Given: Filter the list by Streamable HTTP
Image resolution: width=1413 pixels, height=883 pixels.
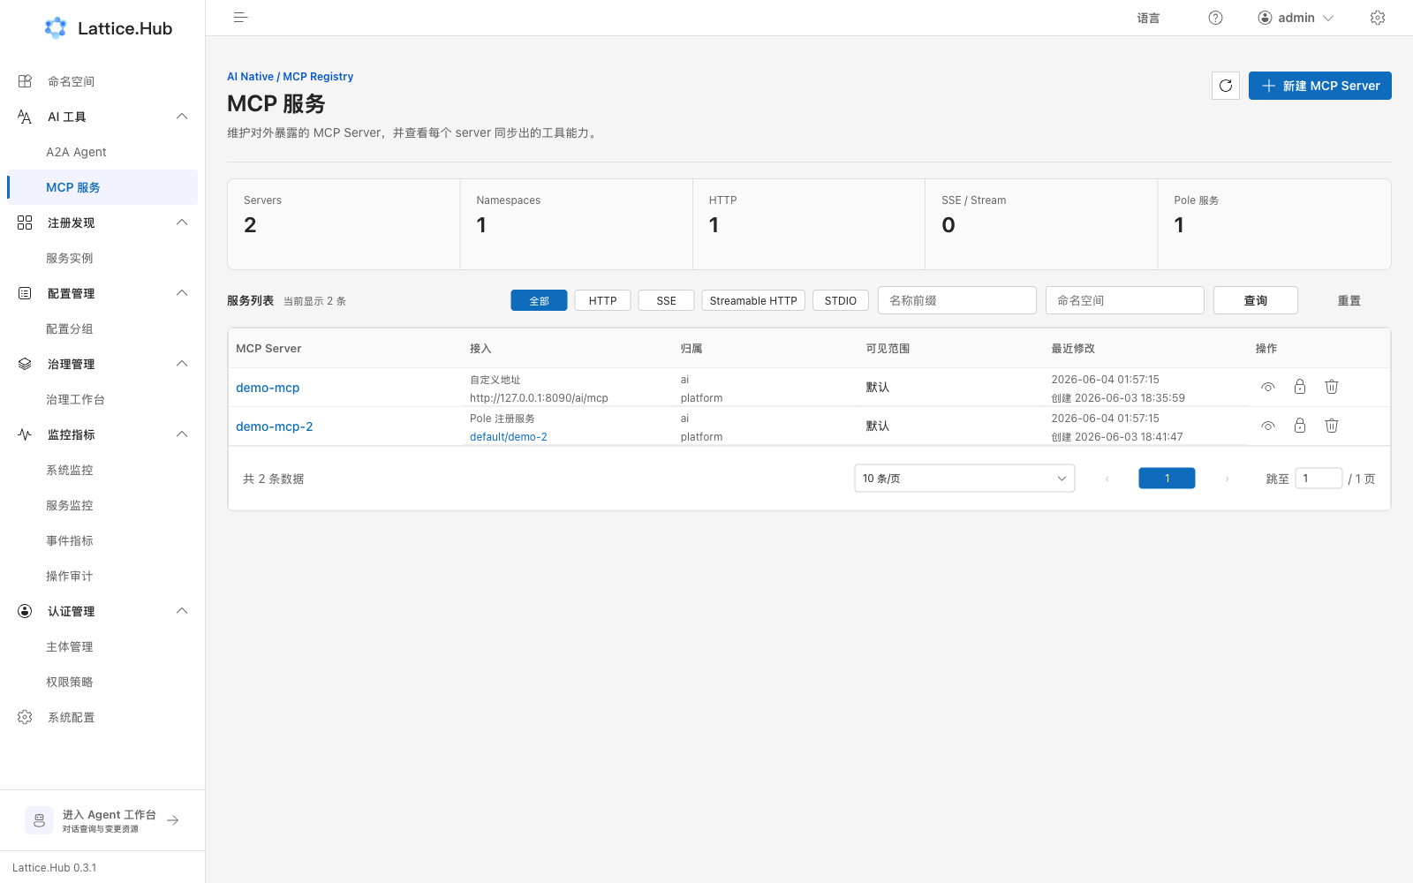Looking at the screenshot, I should 753,300.
